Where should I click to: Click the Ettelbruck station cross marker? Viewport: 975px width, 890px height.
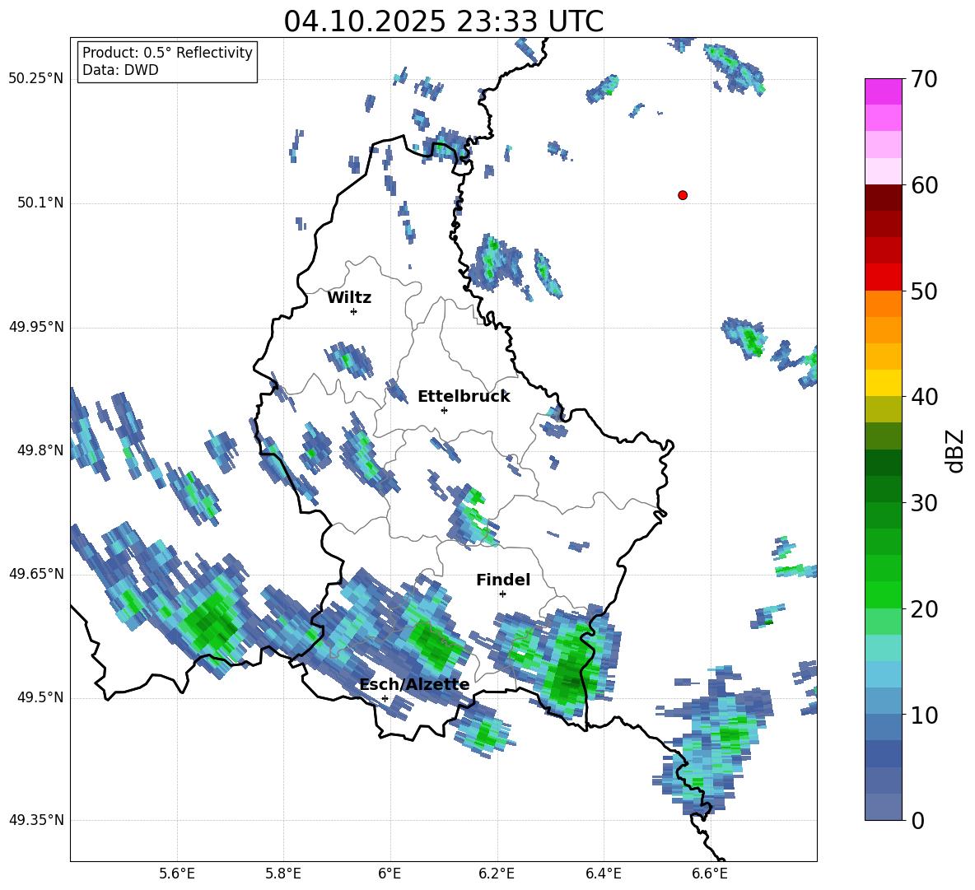click(444, 410)
